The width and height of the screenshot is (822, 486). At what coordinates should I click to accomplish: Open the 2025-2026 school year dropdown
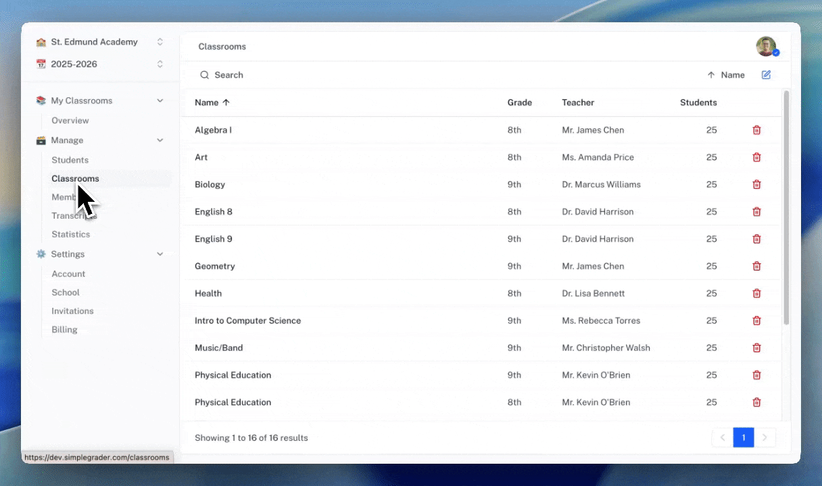160,63
